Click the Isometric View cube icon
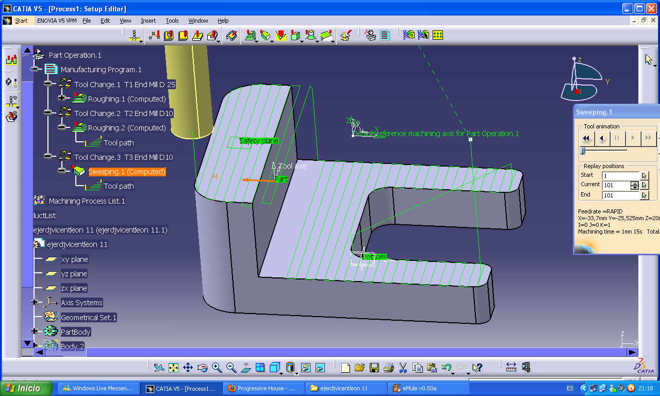This screenshot has height=396, width=660. tap(274, 368)
